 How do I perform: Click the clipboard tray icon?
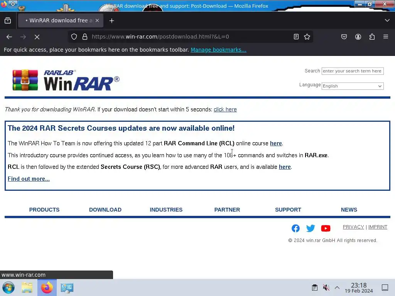(315, 288)
